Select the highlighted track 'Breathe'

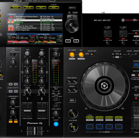pyautogui.click(x=35, y=20)
